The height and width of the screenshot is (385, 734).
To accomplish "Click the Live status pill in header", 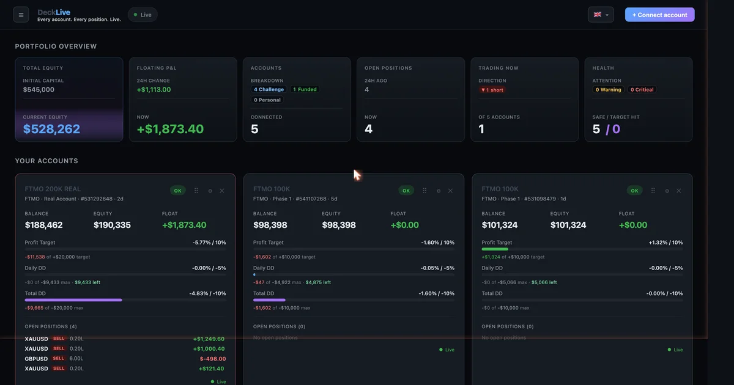I will click(x=143, y=15).
